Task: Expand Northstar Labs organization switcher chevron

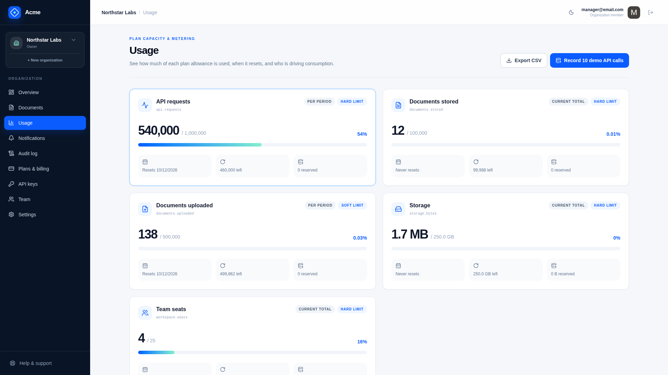Action: pos(74,40)
